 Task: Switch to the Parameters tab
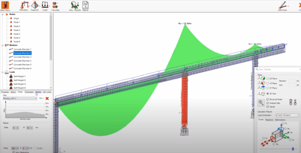29,92
